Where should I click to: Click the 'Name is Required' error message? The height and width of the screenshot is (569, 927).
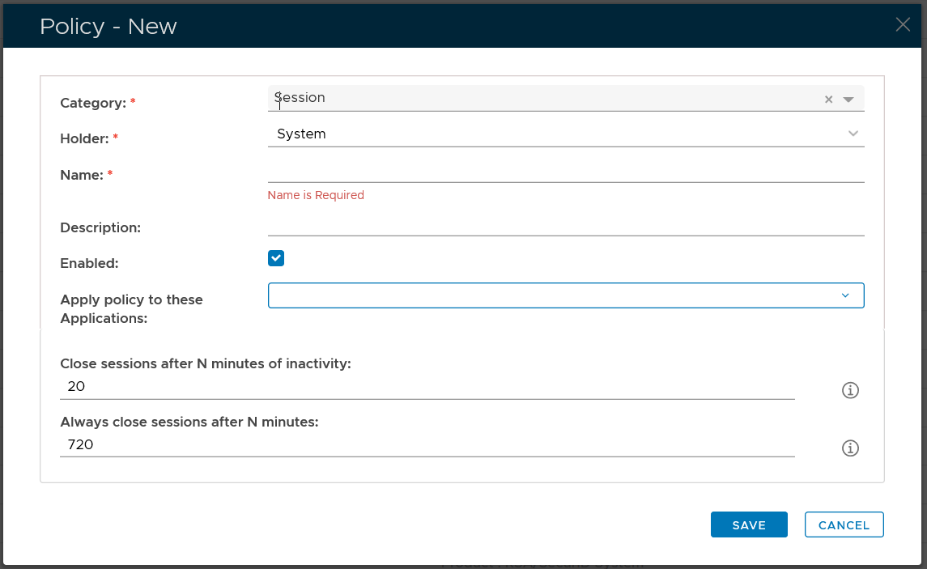click(x=316, y=195)
